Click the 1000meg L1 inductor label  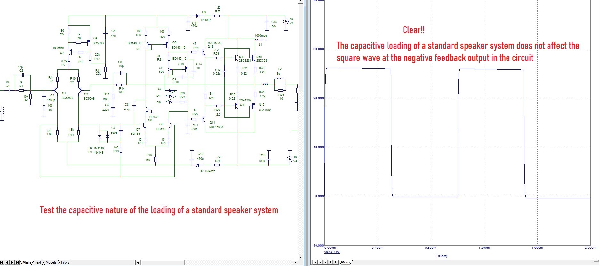click(x=261, y=36)
